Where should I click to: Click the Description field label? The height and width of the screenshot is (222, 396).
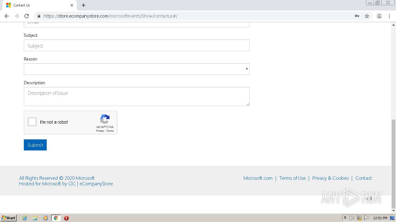click(34, 83)
